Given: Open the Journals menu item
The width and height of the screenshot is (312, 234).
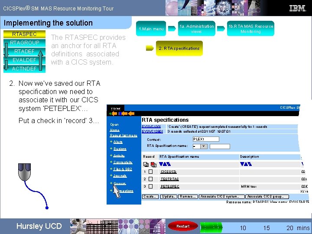Looking at the screenshot, I should (x=120, y=175).
